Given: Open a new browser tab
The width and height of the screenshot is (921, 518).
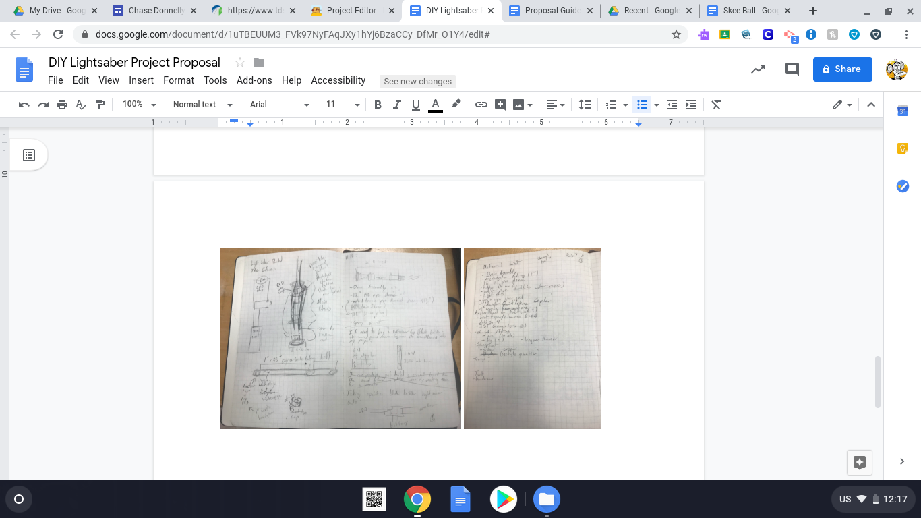Looking at the screenshot, I should pos(813,11).
